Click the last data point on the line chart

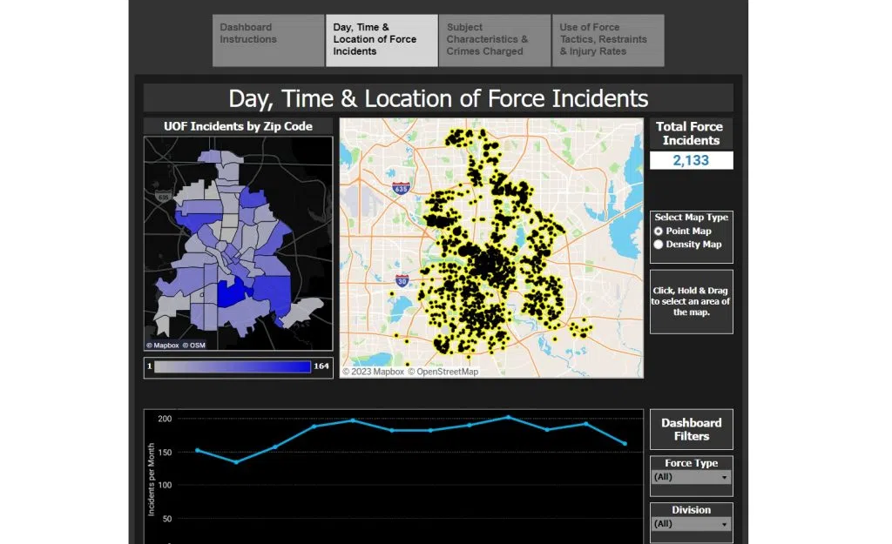pos(625,444)
